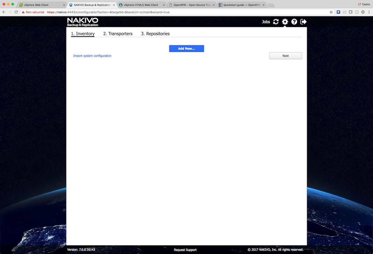Open the configuration gear icon
The height and width of the screenshot is (254, 373).
pos(285,22)
